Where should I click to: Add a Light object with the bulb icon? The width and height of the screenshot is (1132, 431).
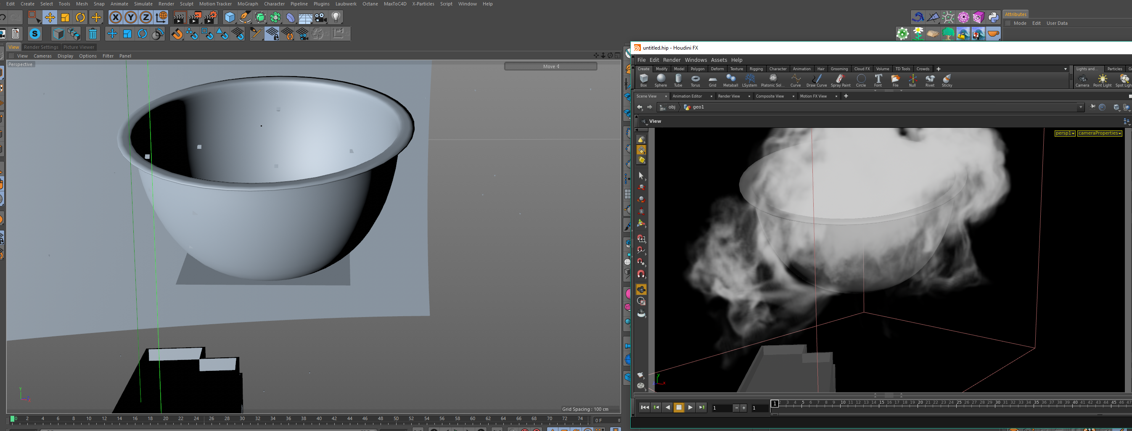pyautogui.click(x=336, y=18)
